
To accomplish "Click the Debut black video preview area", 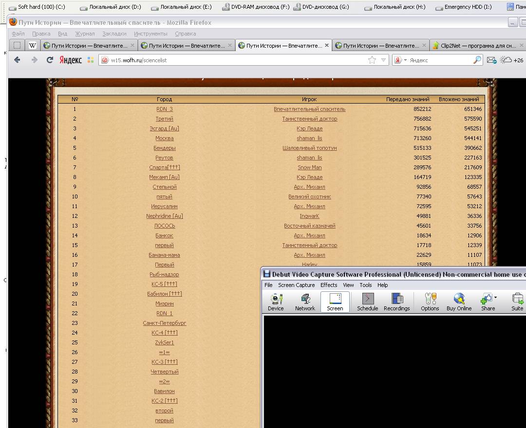I will (x=395, y=372).
